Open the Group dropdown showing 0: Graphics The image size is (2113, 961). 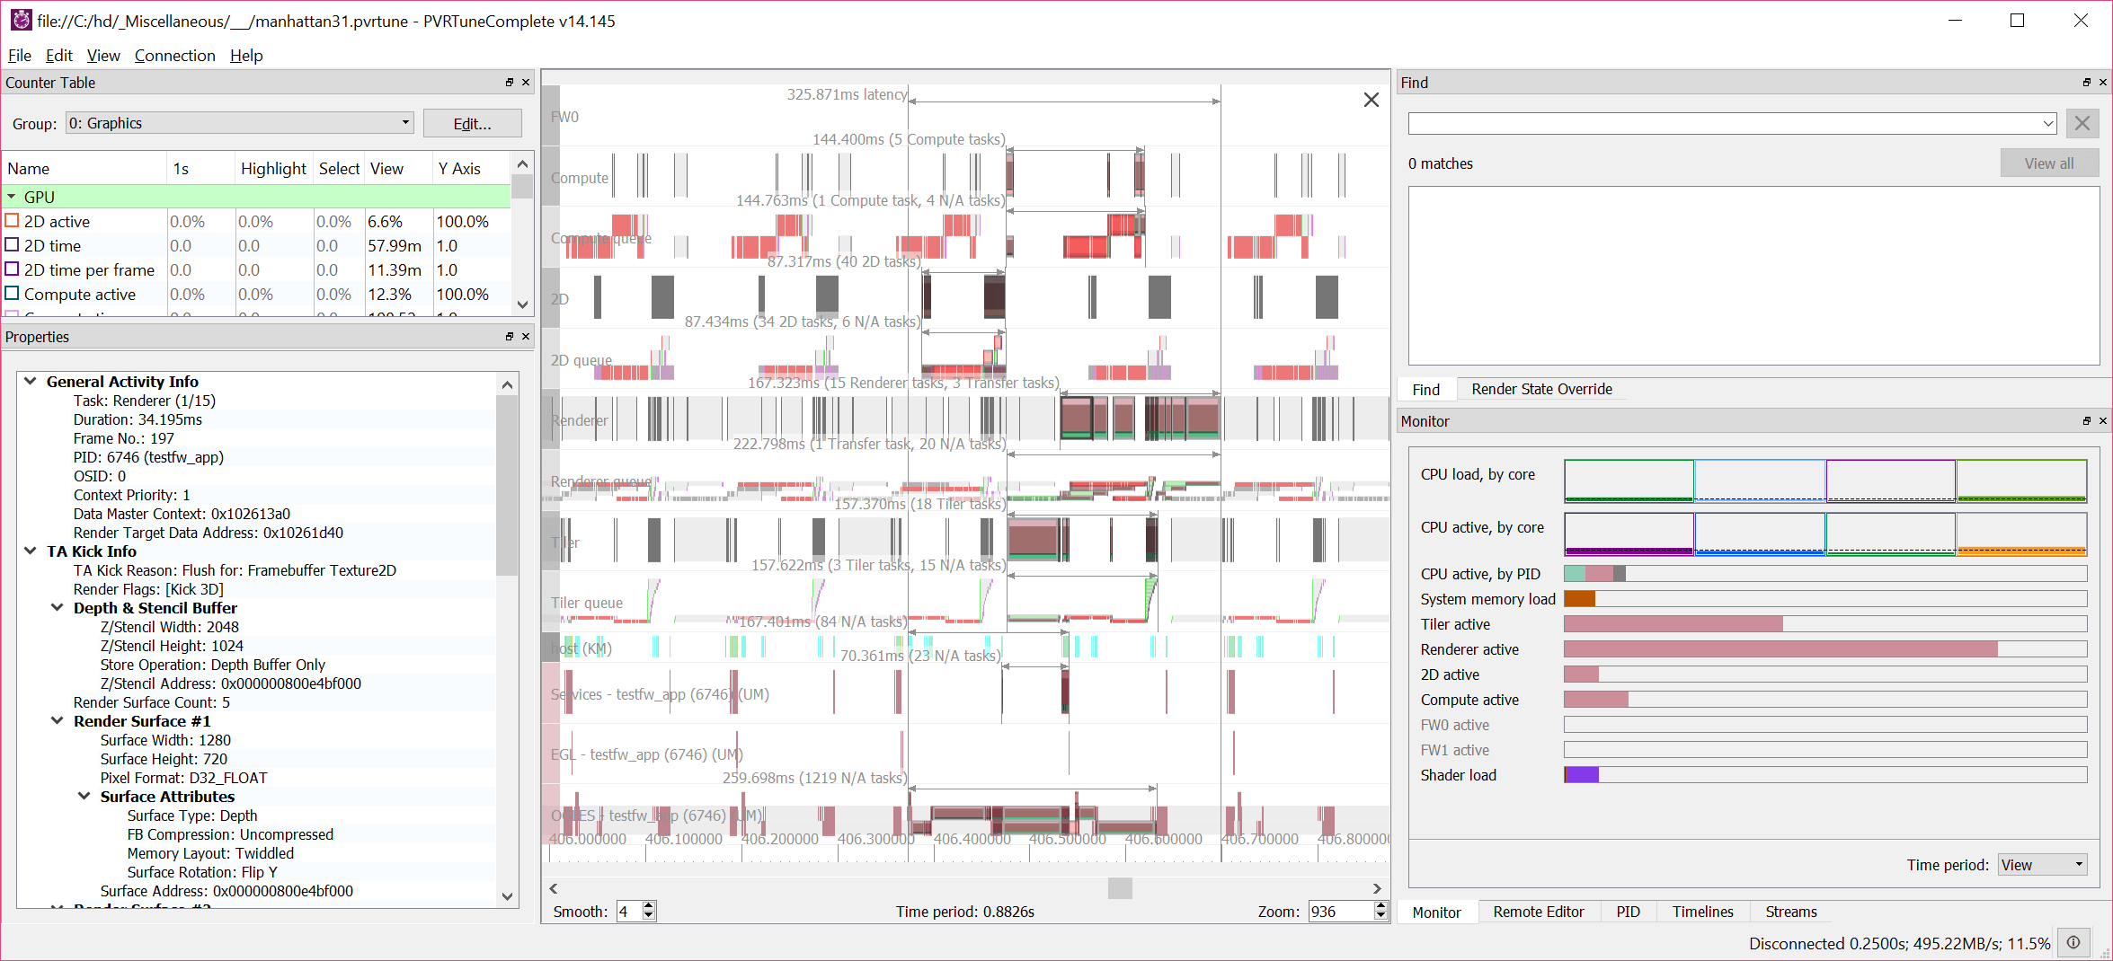(239, 123)
